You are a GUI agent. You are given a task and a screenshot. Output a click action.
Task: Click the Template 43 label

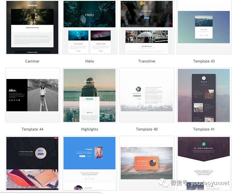(x=204, y=61)
